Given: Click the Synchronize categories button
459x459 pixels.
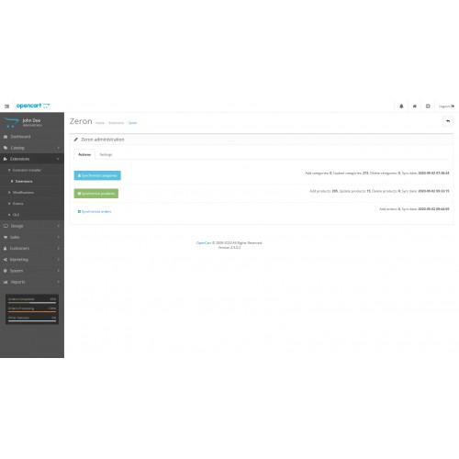Looking at the screenshot, I should [x=97, y=175].
